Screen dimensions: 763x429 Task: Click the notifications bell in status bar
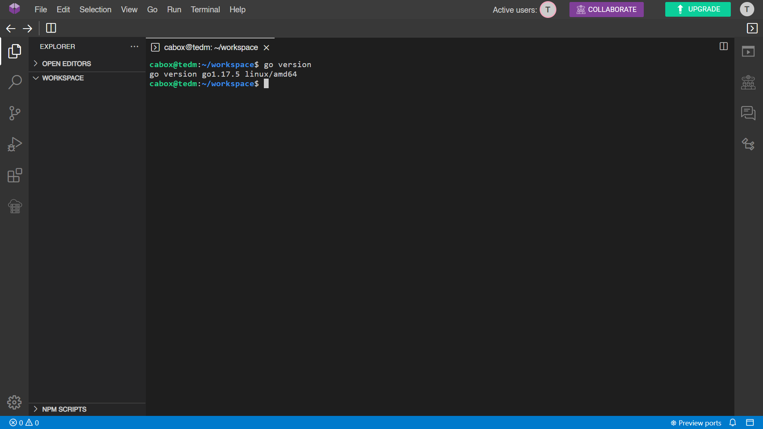732,423
